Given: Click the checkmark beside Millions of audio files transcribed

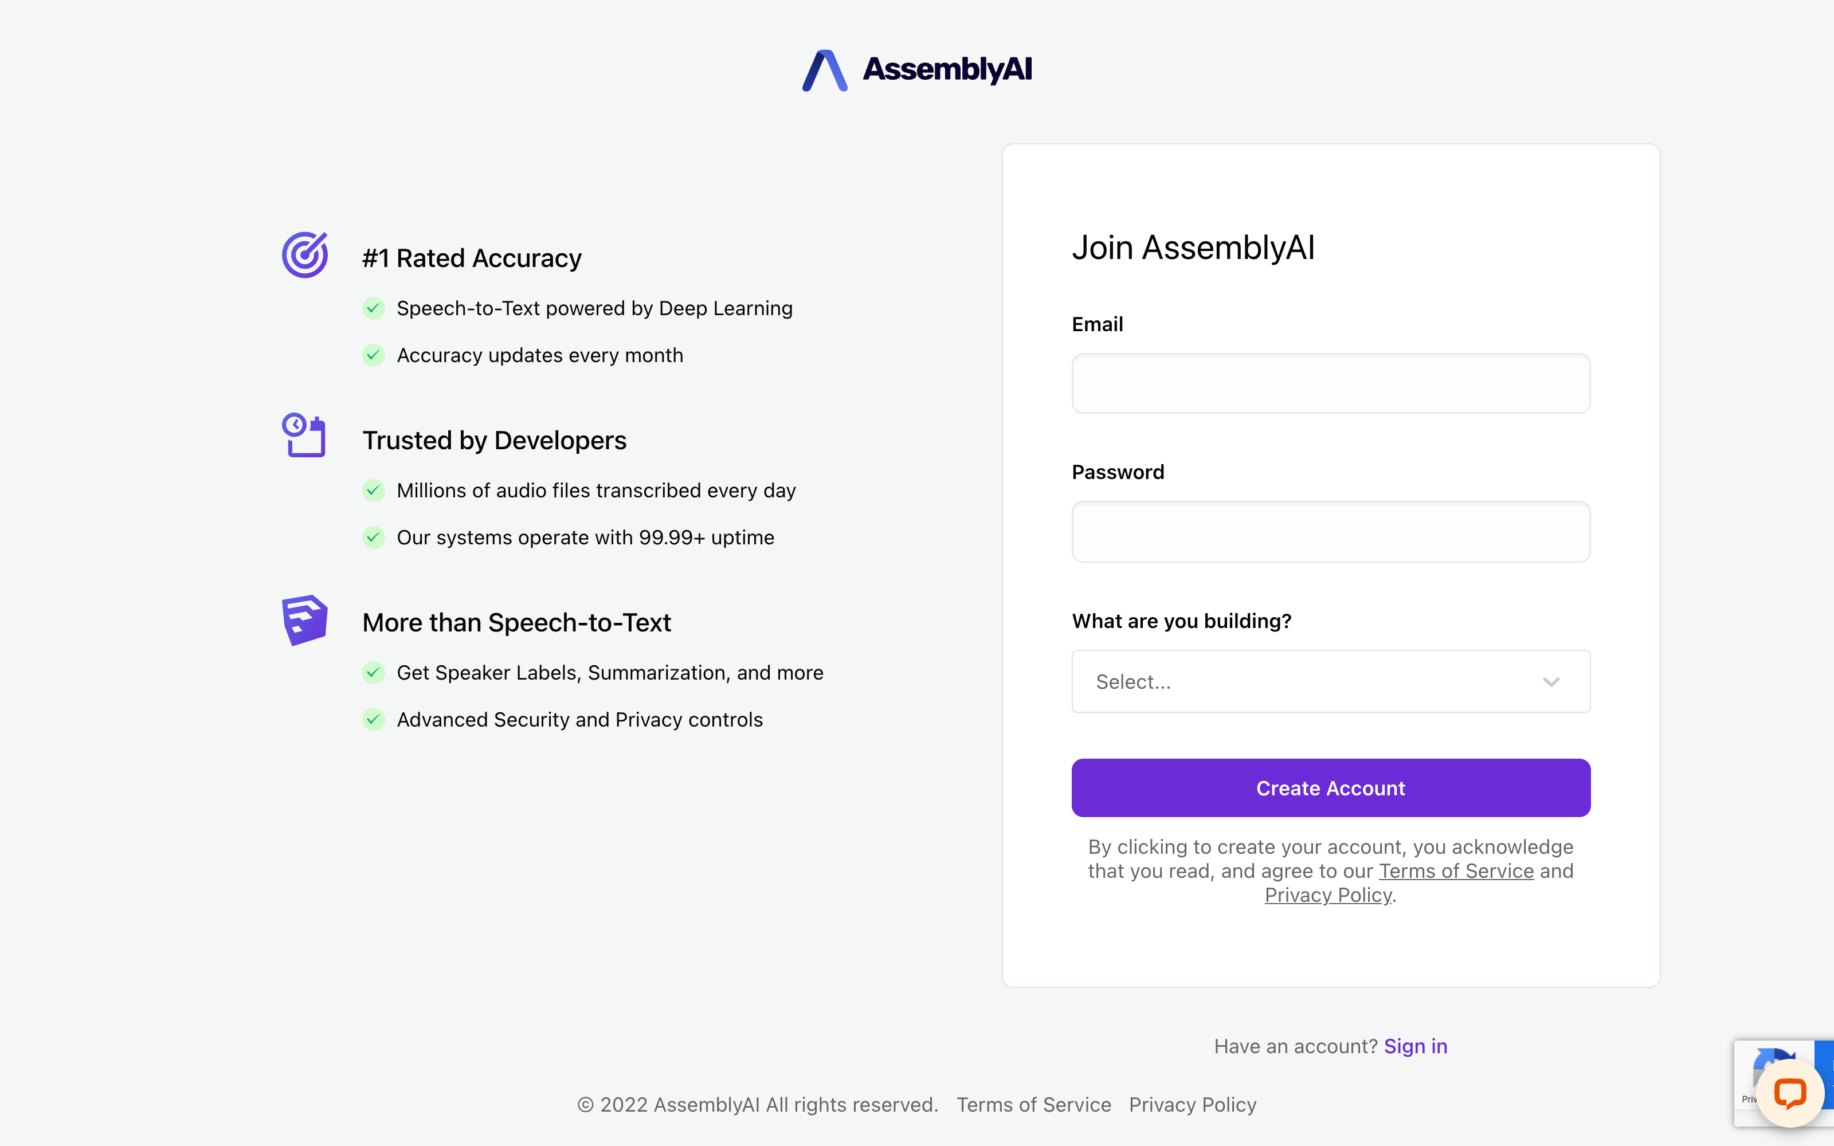Looking at the screenshot, I should (x=374, y=490).
